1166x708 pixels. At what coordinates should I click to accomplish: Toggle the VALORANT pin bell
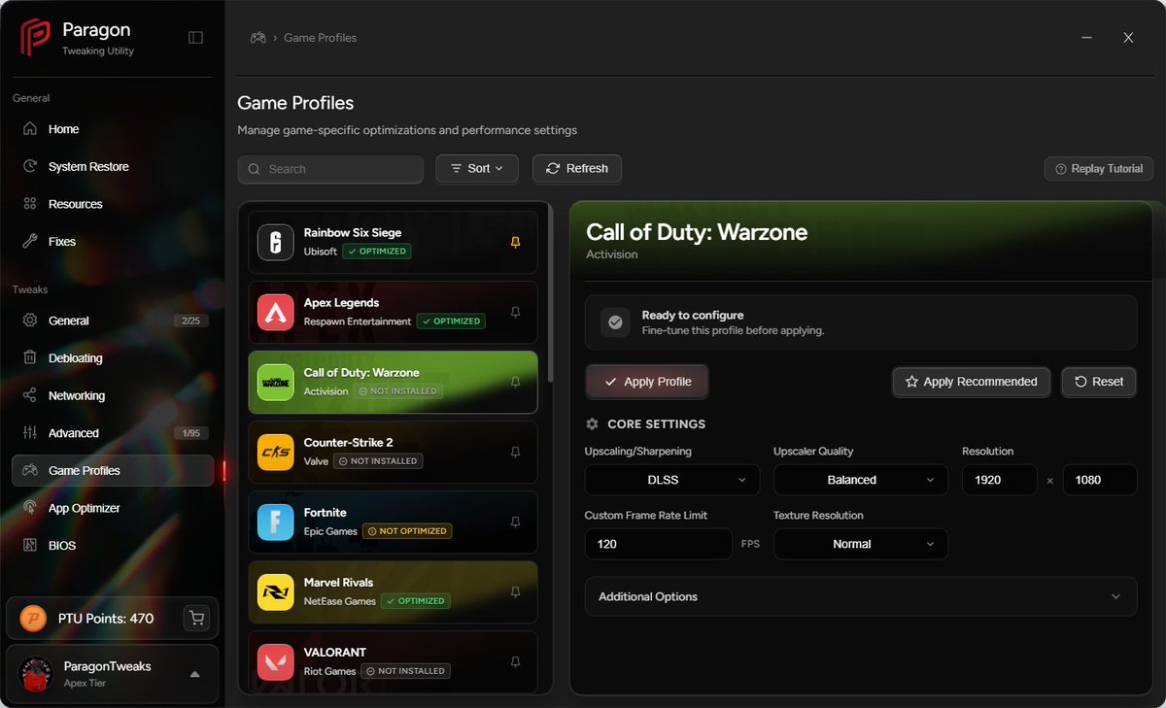(x=516, y=661)
